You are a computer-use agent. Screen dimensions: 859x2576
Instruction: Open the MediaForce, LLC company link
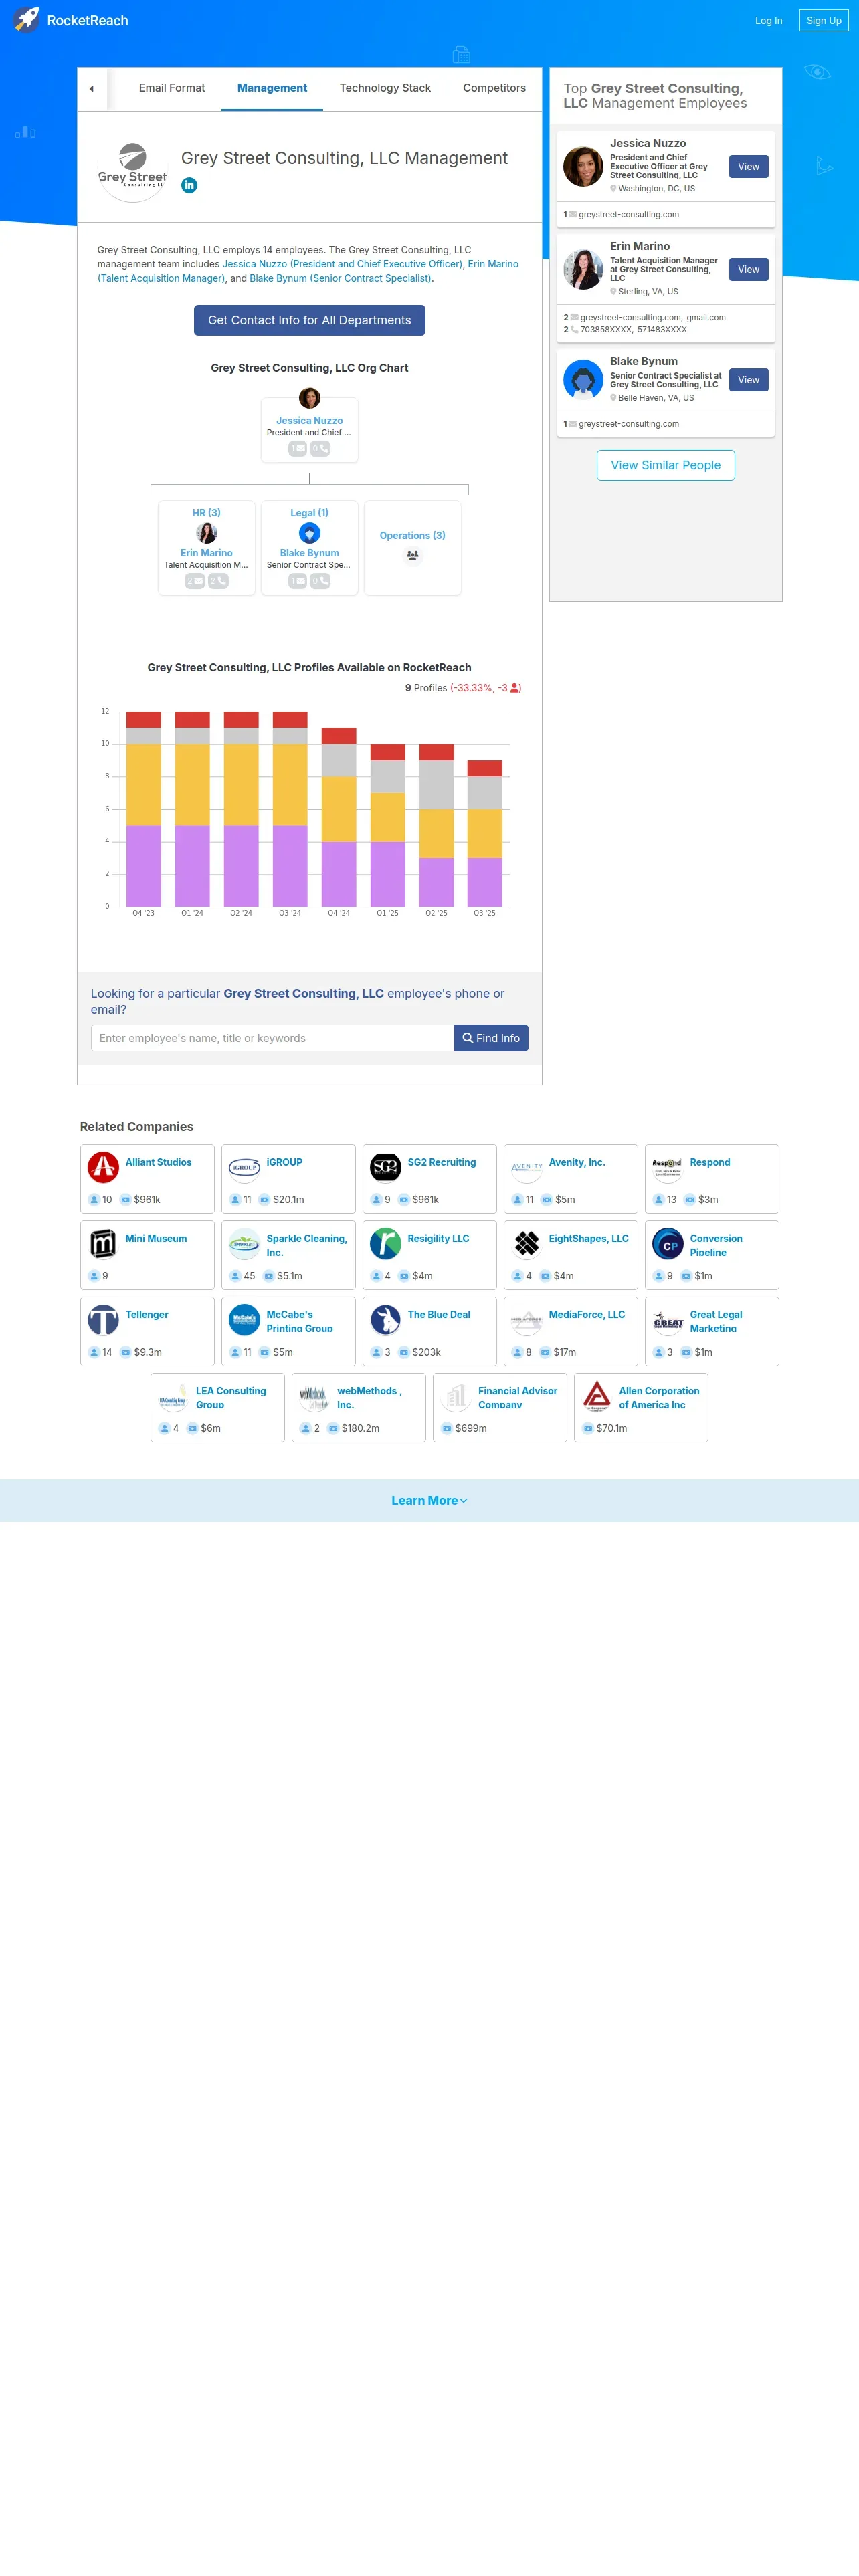pos(587,1315)
